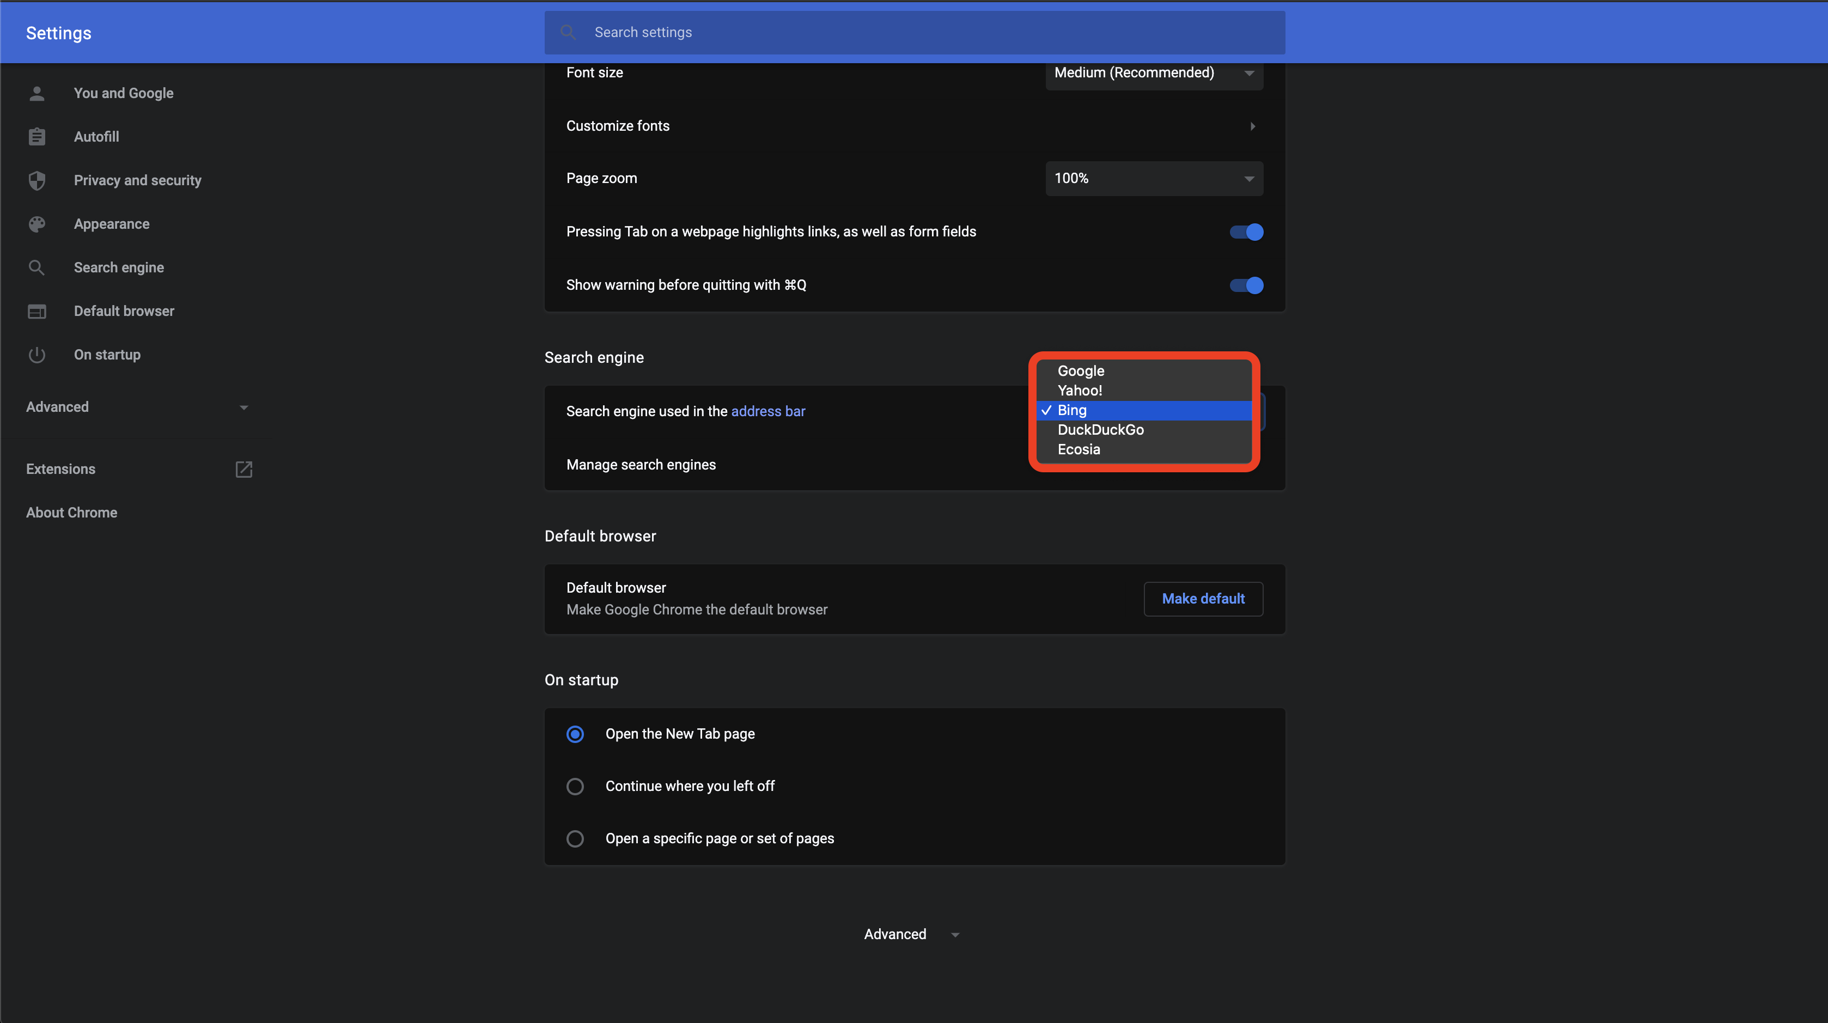Click Make Google Chrome the default browser text
Screen dimensions: 1828x1023
pyautogui.click(x=697, y=610)
